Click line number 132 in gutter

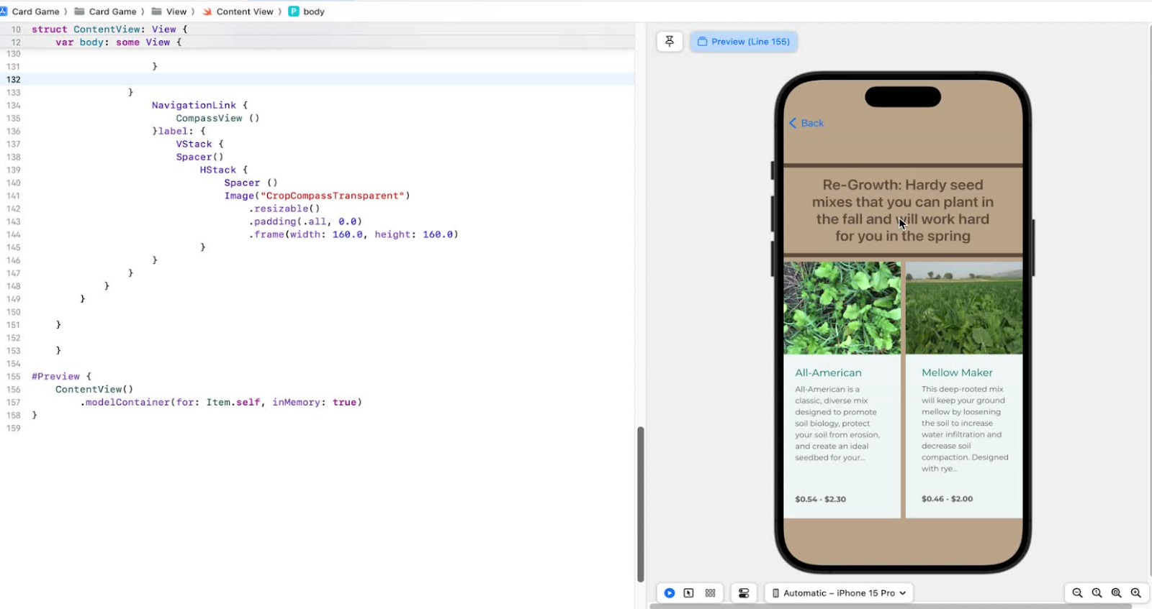coord(14,80)
